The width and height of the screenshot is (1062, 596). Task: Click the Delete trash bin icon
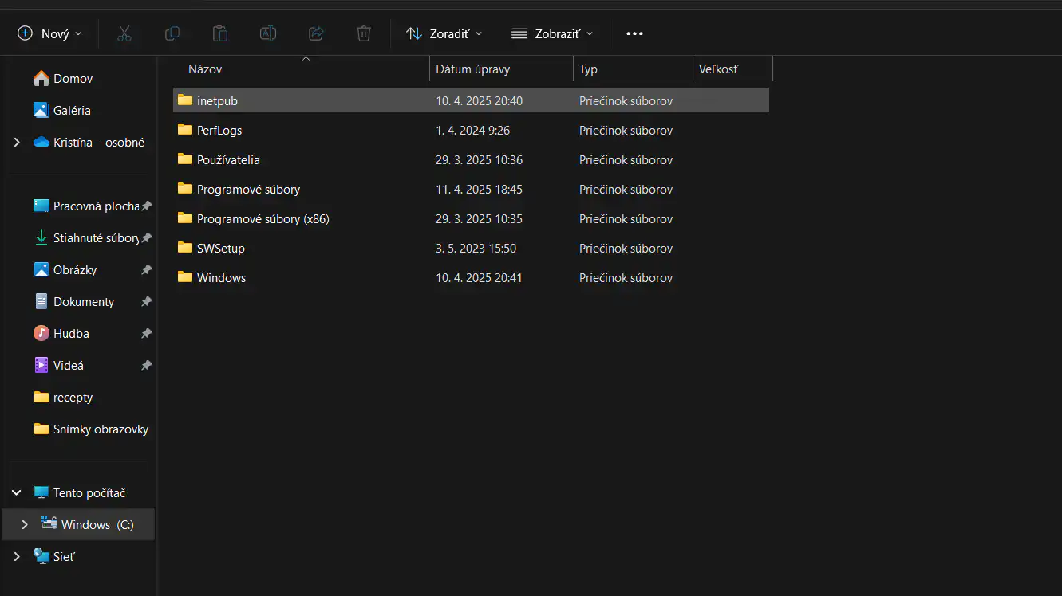[x=364, y=33]
